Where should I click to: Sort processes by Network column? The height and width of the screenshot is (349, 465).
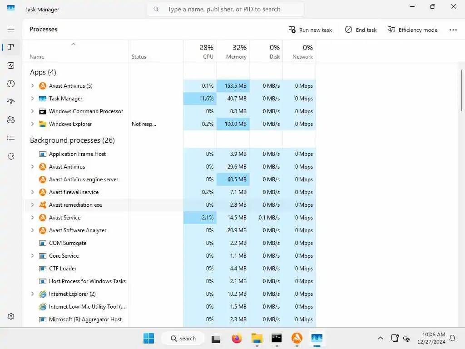click(x=300, y=51)
